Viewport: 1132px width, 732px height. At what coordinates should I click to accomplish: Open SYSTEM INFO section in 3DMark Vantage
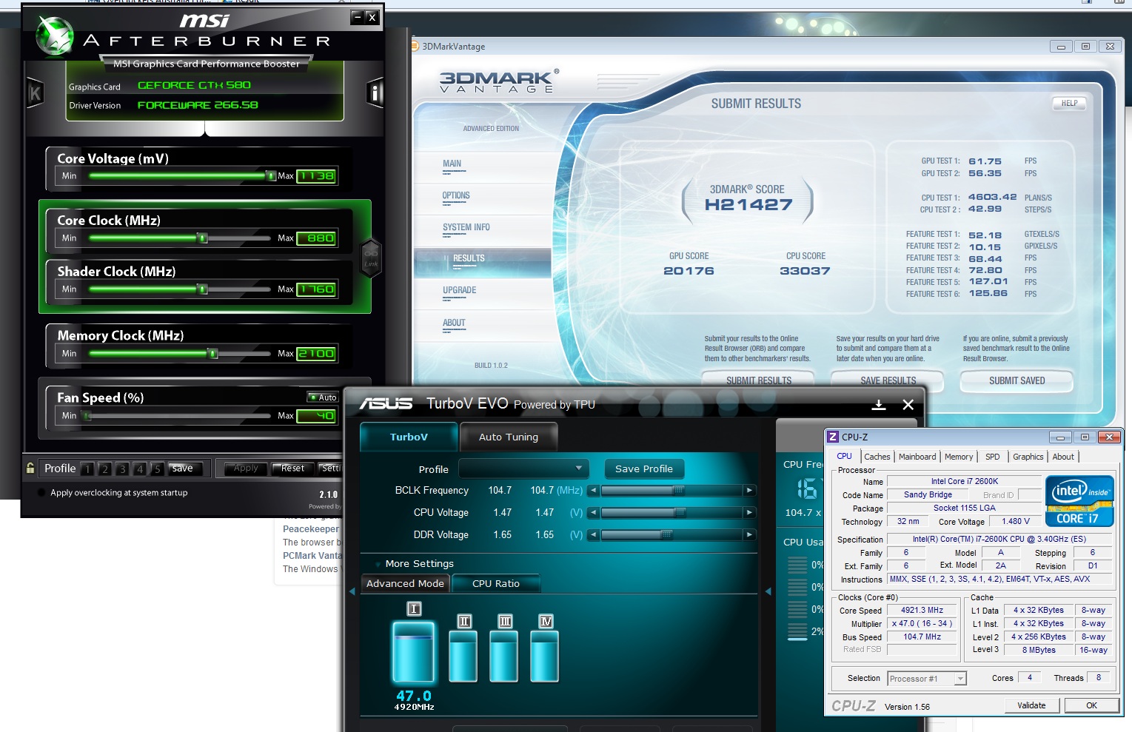point(466,227)
